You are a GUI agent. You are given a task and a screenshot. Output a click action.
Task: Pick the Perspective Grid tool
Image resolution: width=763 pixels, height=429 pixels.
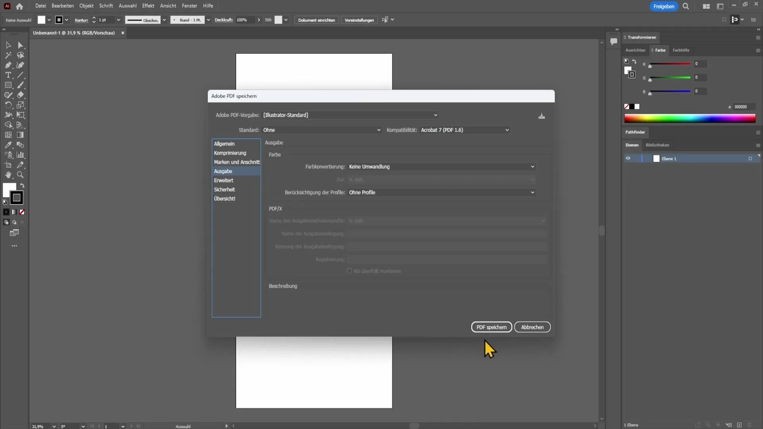click(21, 125)
